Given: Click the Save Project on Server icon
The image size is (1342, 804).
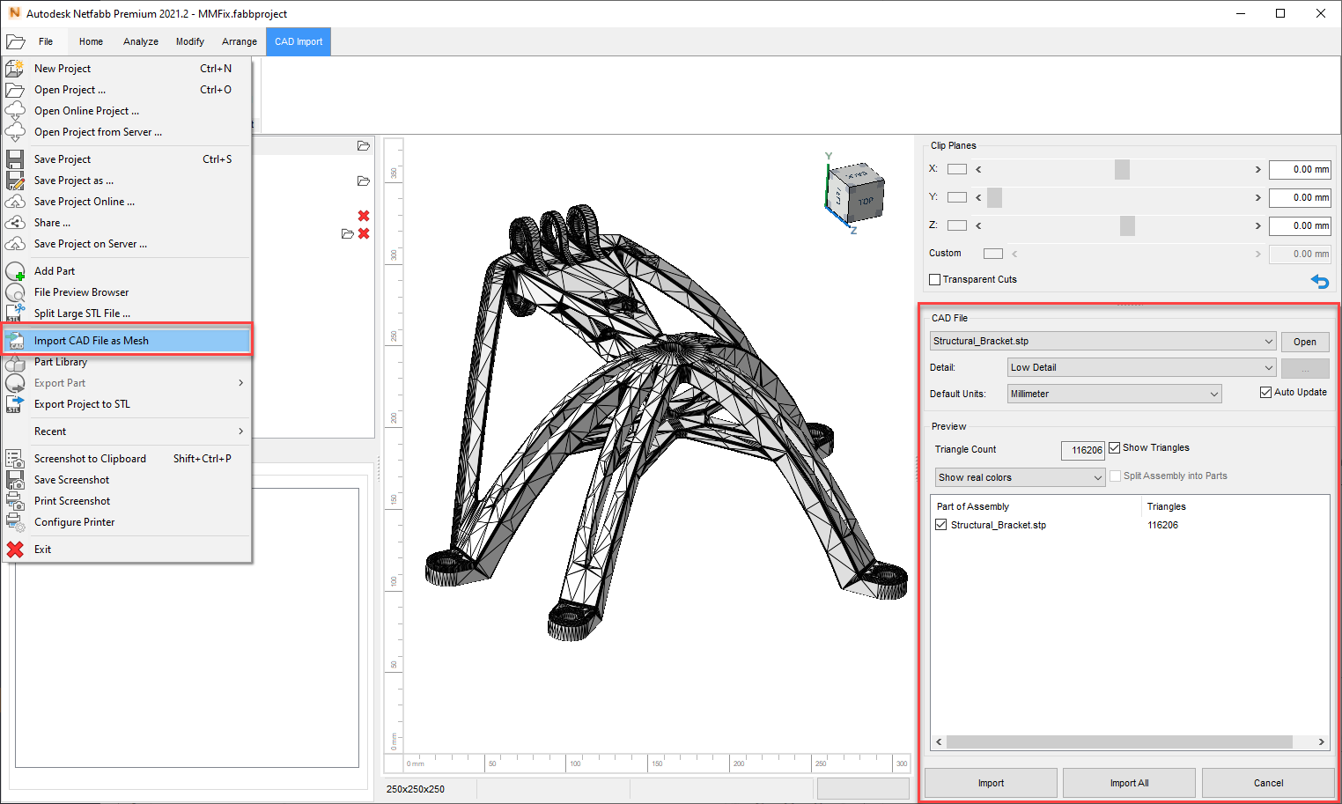Looking at the screenshot, I should [15, 244].
